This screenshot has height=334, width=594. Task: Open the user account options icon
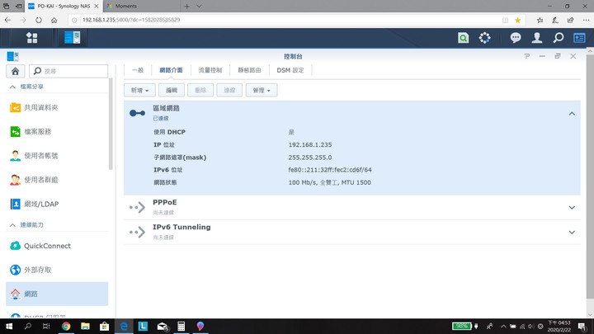537,38
